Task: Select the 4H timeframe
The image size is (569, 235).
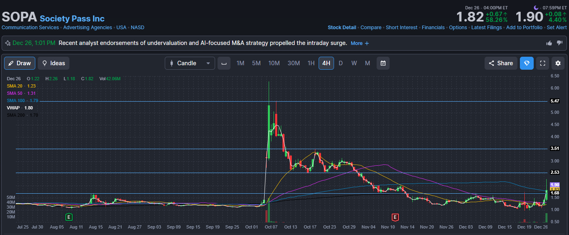Action: (x=326, y=63)
